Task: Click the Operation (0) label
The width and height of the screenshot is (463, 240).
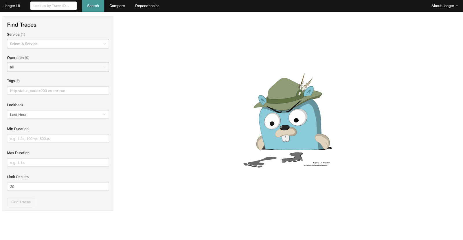Action: (x=18, y=58)
